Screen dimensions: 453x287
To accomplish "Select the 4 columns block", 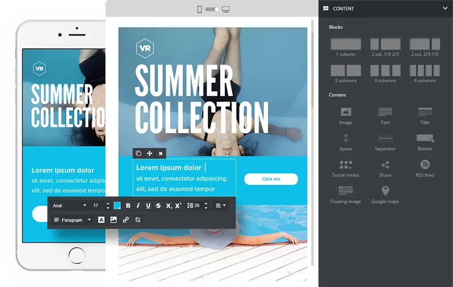I will 424,74.
